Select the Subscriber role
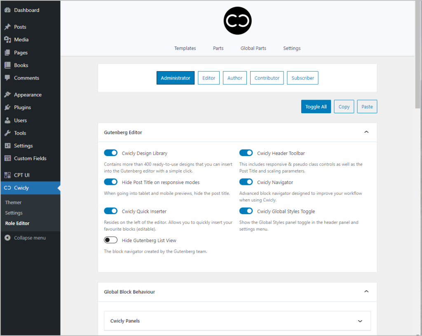The height and width of the screenshot is (336, 422). (x=302, y=77)
